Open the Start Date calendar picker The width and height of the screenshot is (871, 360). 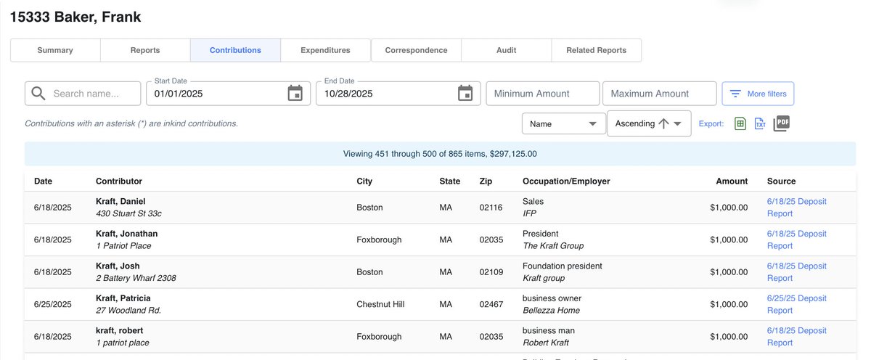click(295, 94)
